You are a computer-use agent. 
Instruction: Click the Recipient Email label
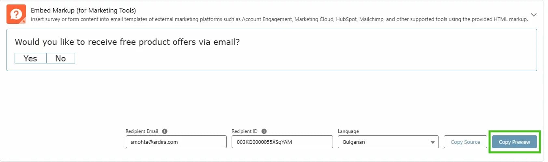pos(142,131)
